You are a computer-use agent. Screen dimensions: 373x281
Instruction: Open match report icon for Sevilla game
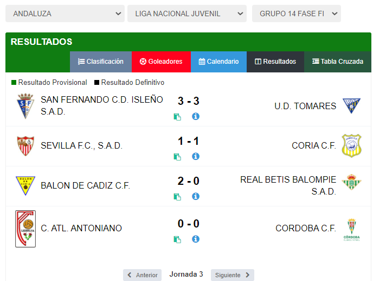177,157
